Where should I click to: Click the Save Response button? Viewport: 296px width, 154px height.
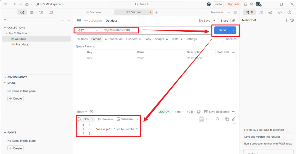point(216,112)
